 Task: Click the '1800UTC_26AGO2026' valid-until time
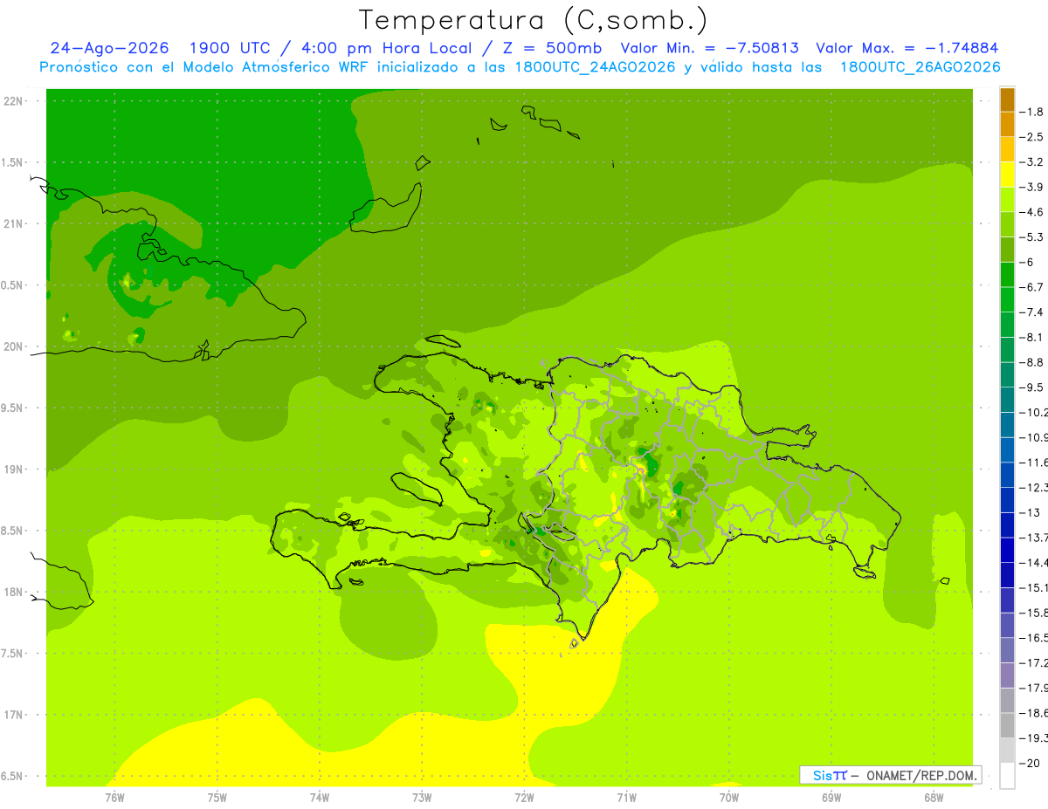[x=920, y=67]
